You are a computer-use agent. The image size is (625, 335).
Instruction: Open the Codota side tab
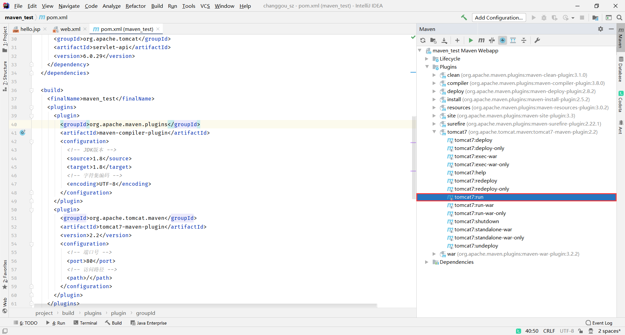coord(621,102)
